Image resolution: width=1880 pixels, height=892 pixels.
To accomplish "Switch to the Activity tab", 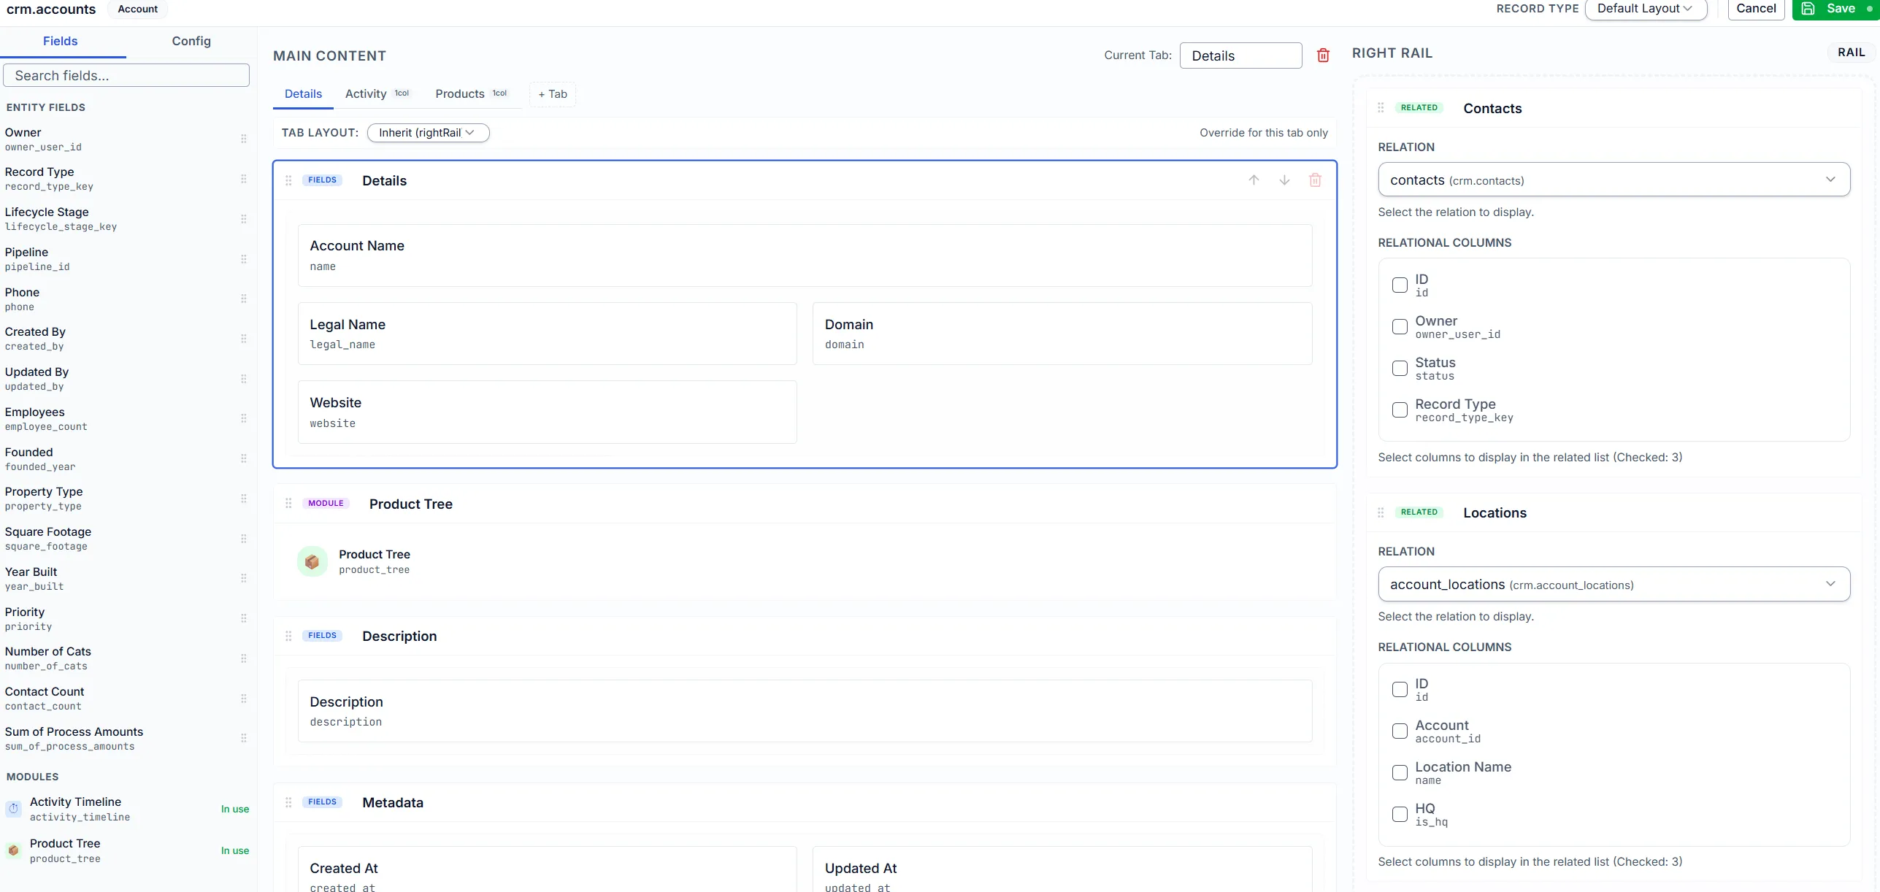I will point(365,93).
